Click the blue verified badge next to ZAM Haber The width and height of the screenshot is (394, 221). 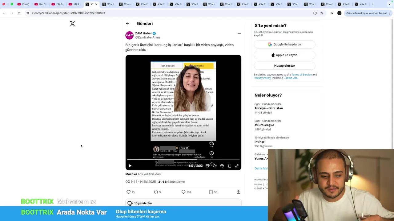click(x=154, y=33)
